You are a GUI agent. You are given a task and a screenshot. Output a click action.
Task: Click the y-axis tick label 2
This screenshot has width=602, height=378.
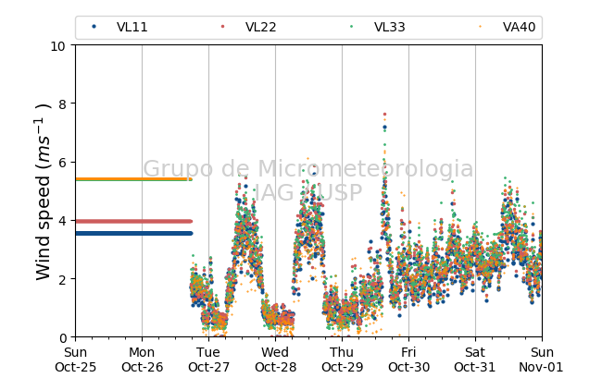tap(63, 280)
